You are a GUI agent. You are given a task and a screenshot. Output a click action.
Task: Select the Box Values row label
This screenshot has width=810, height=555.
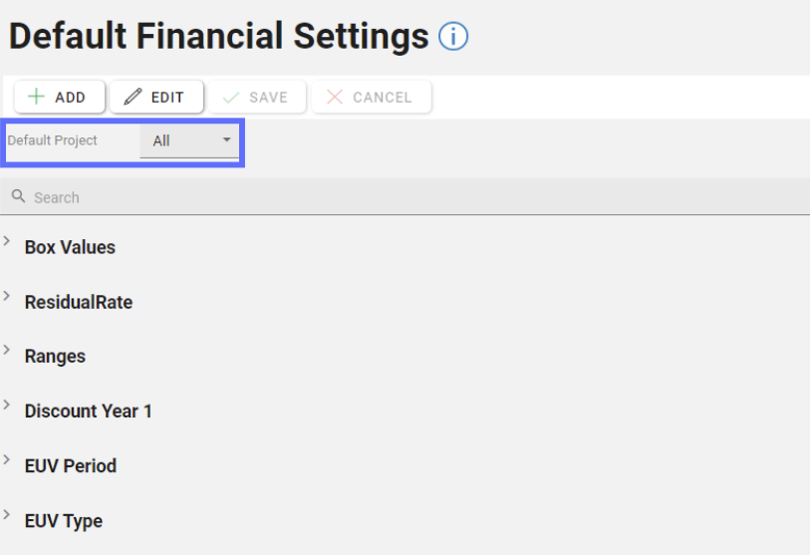click(x=70, y=247)
